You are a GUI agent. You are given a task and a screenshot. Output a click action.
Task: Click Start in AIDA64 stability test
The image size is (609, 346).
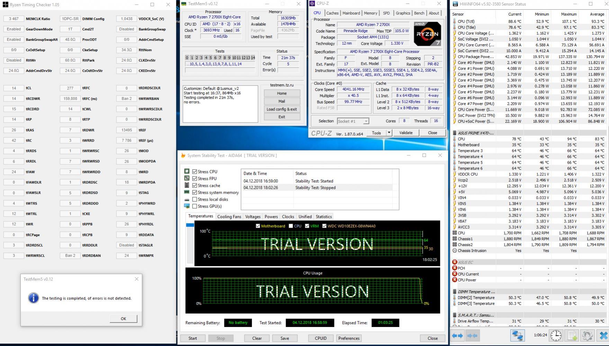[193, 338]
